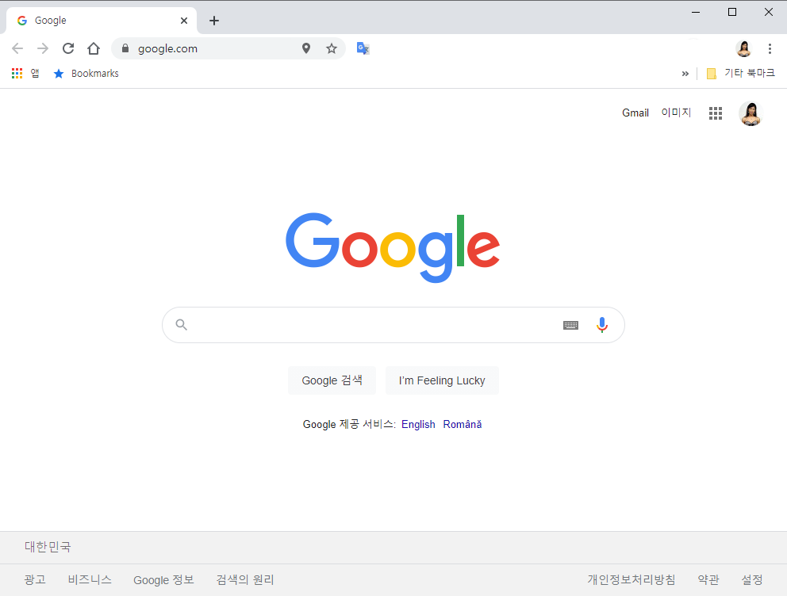The width and height of the screenshot is (787, 596).
Task: Open the 개인정보처리방침 footer link
Action: 632,580
